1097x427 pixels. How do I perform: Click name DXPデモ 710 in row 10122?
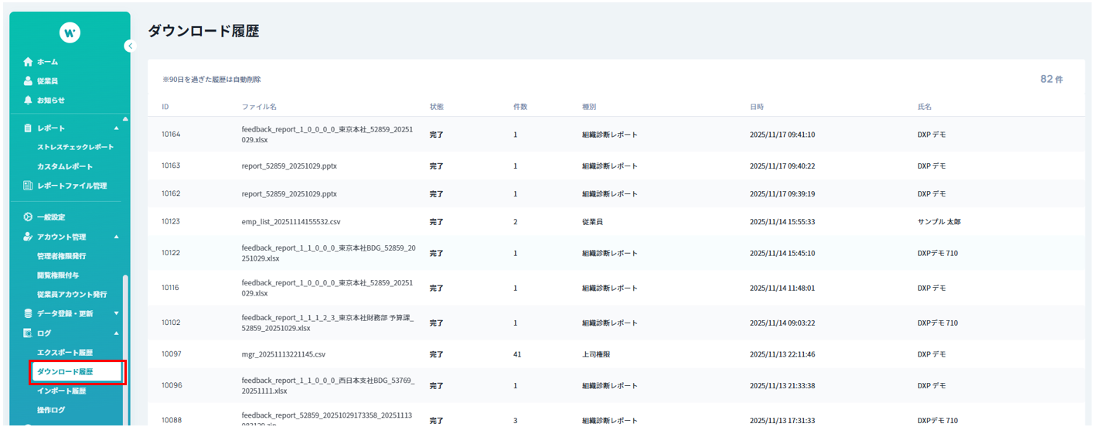(x=938, y=253)
